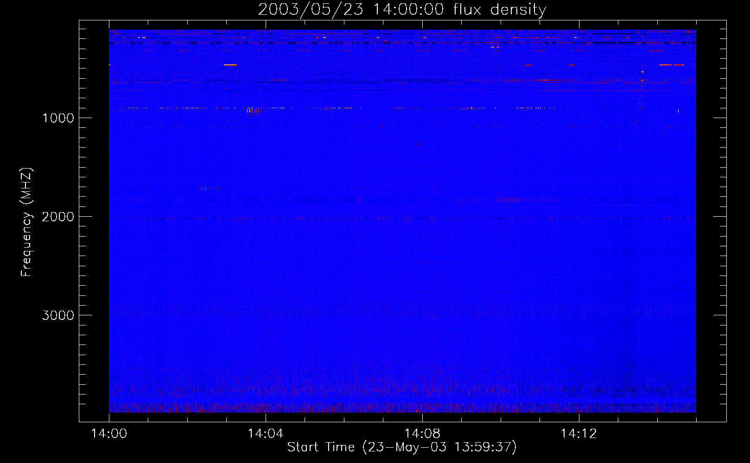Screen dimensions: 750x463
Task: Click the plot title "2003/05/23 14:00:00 flux density"
Action: 402,9
